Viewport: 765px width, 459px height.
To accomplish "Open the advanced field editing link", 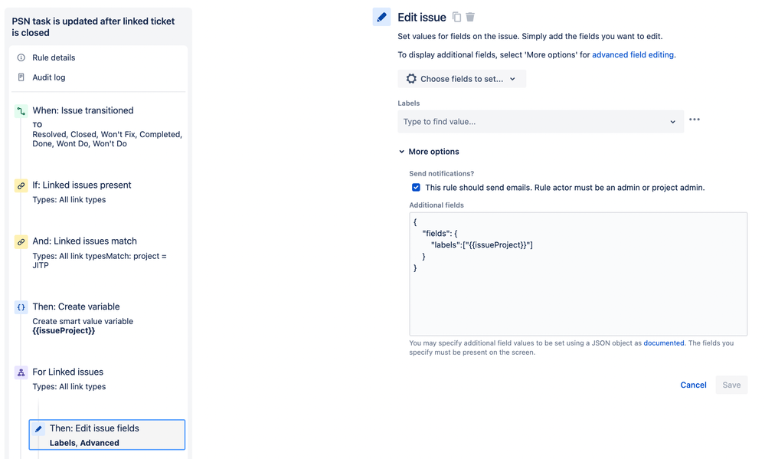I will coord(633,54).
